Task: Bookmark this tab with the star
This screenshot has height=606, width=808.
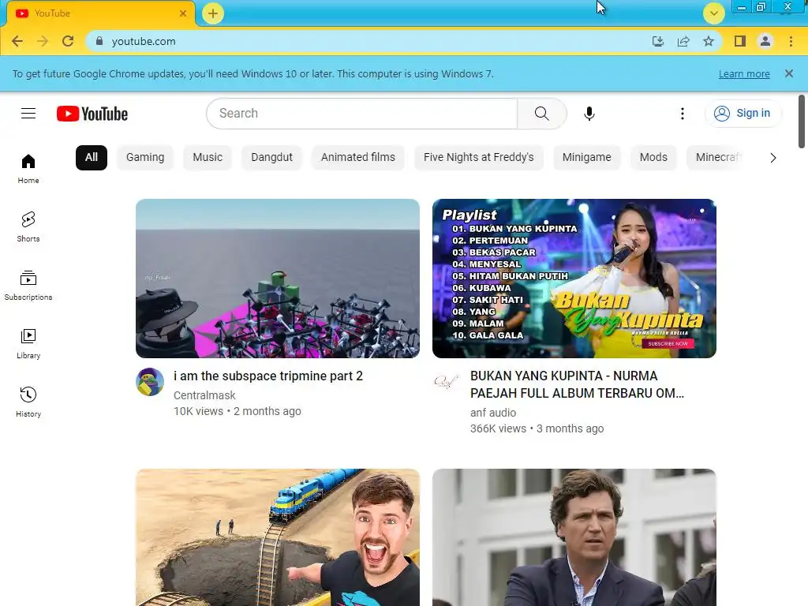Action: pyautogui.click(x=709, y=41)
